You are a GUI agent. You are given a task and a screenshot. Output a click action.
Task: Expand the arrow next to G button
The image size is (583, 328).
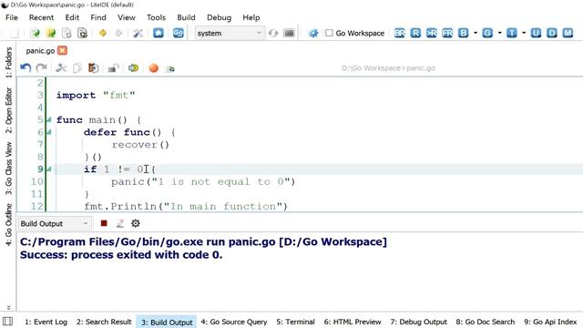[499, 33]
